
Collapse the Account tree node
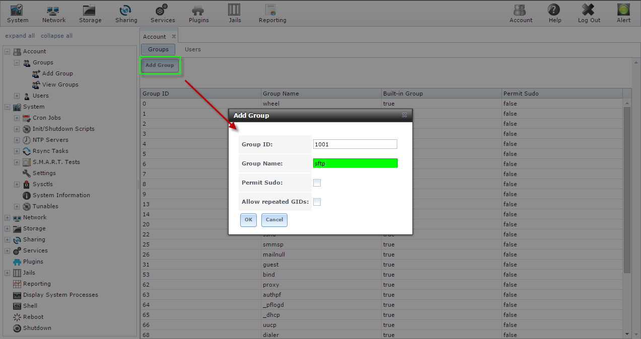point(7,51)
